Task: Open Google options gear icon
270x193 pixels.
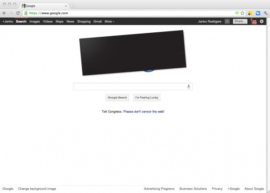Action: pos(262,21)
